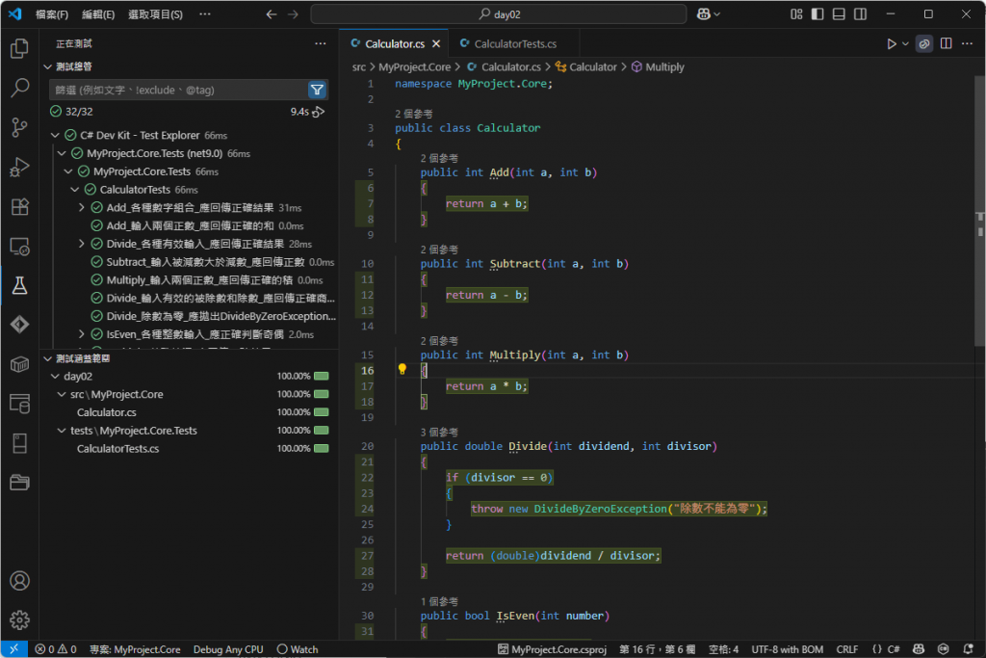Select Divide_除數為零 test row

pos(189,316)
